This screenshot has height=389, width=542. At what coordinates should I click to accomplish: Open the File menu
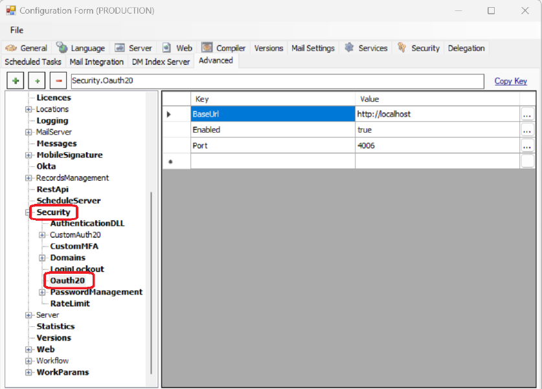17,30
